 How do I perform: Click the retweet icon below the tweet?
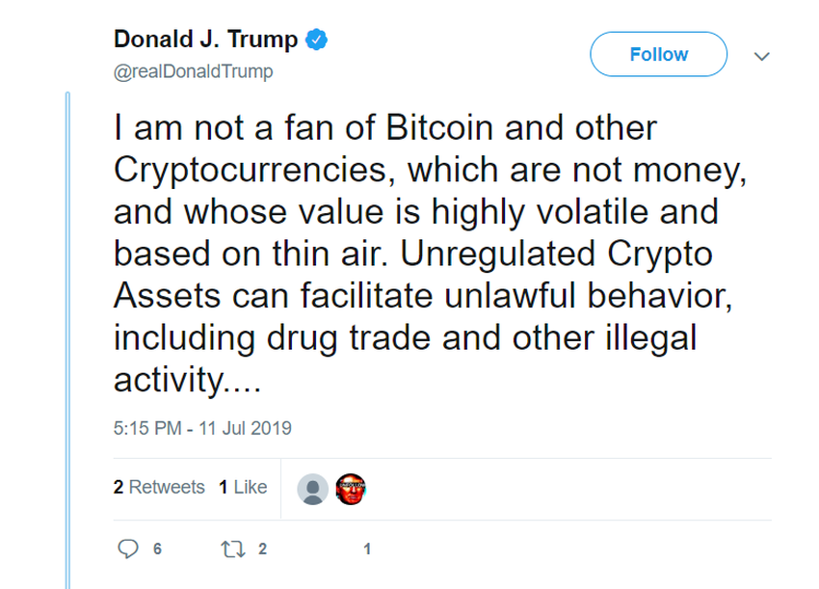click(231, 546)
